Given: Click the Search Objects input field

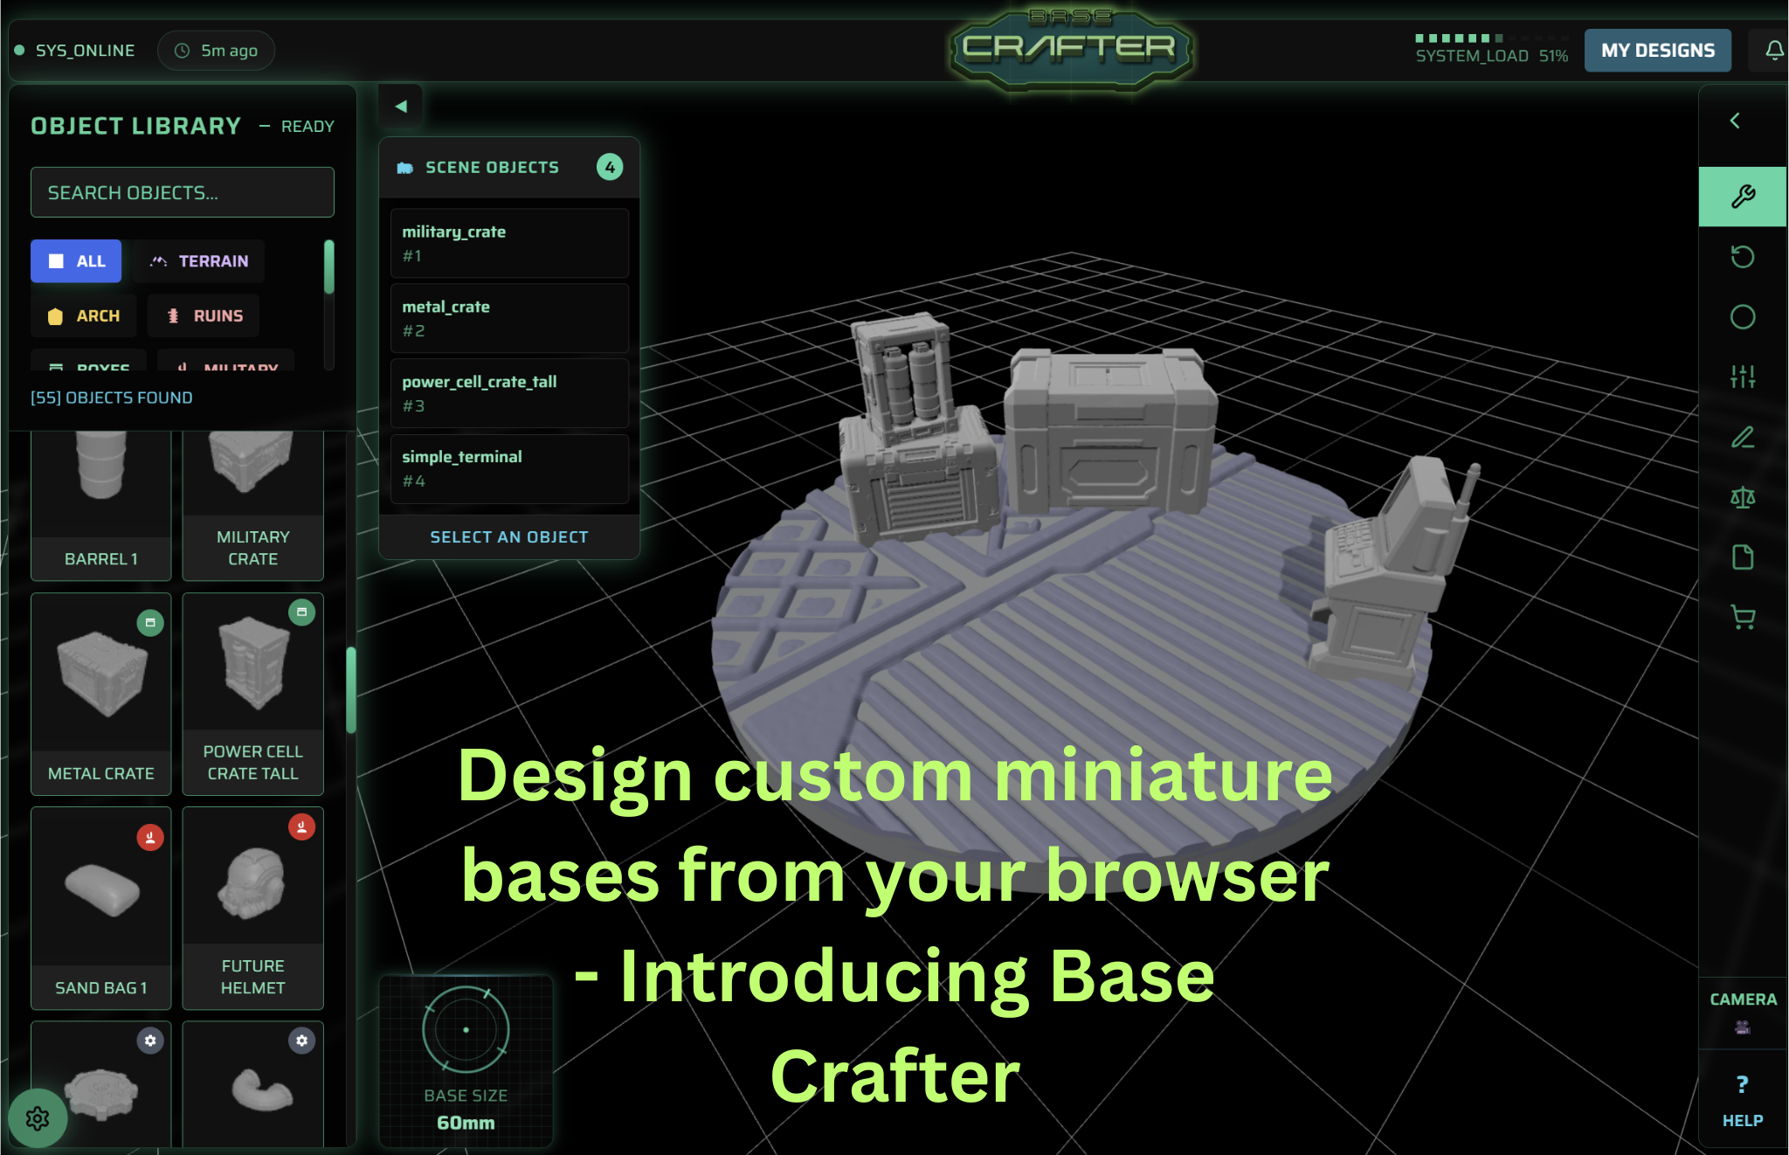Looking at the screenshot, I should [x=183, y=192].
